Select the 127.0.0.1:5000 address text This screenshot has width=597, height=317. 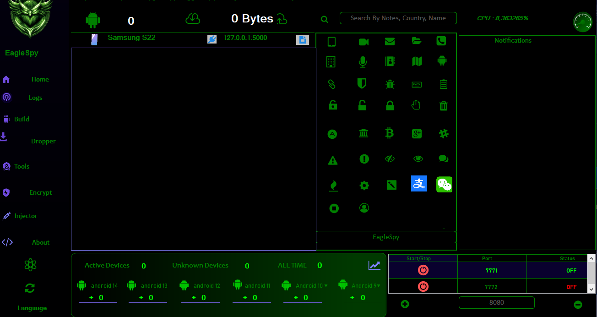(245, 38)
